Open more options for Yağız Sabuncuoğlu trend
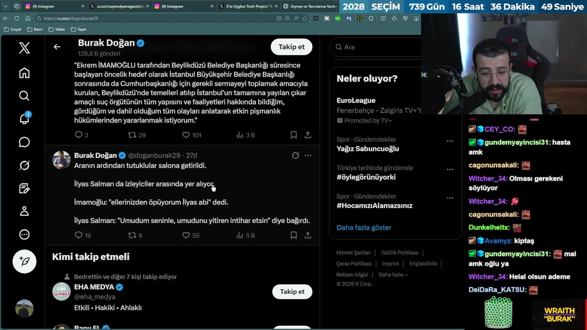 (x=450, y=141)
